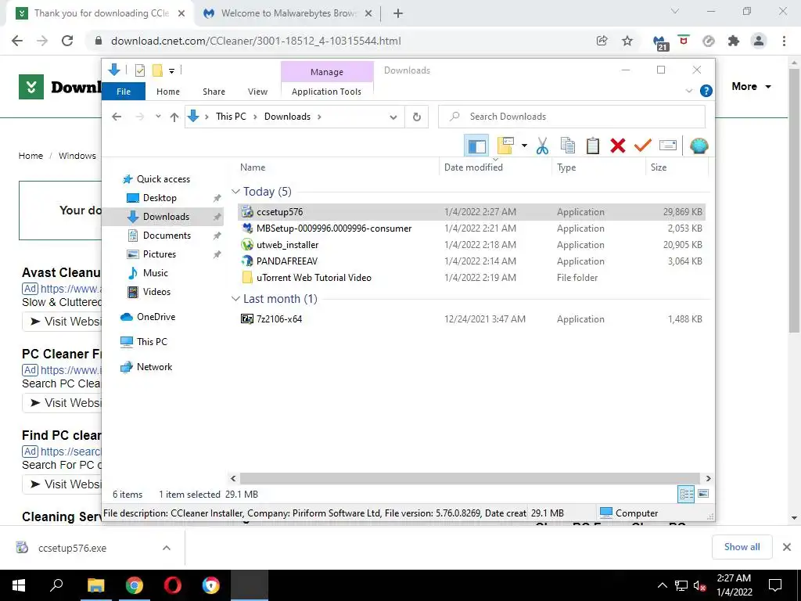The height and width of the screenshot is (601, 801).
Task: Expand the ribbon chevron
Action: tap(688, 91)
